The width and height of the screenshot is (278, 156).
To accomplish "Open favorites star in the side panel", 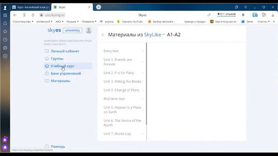I will click(x=5, y=32).
